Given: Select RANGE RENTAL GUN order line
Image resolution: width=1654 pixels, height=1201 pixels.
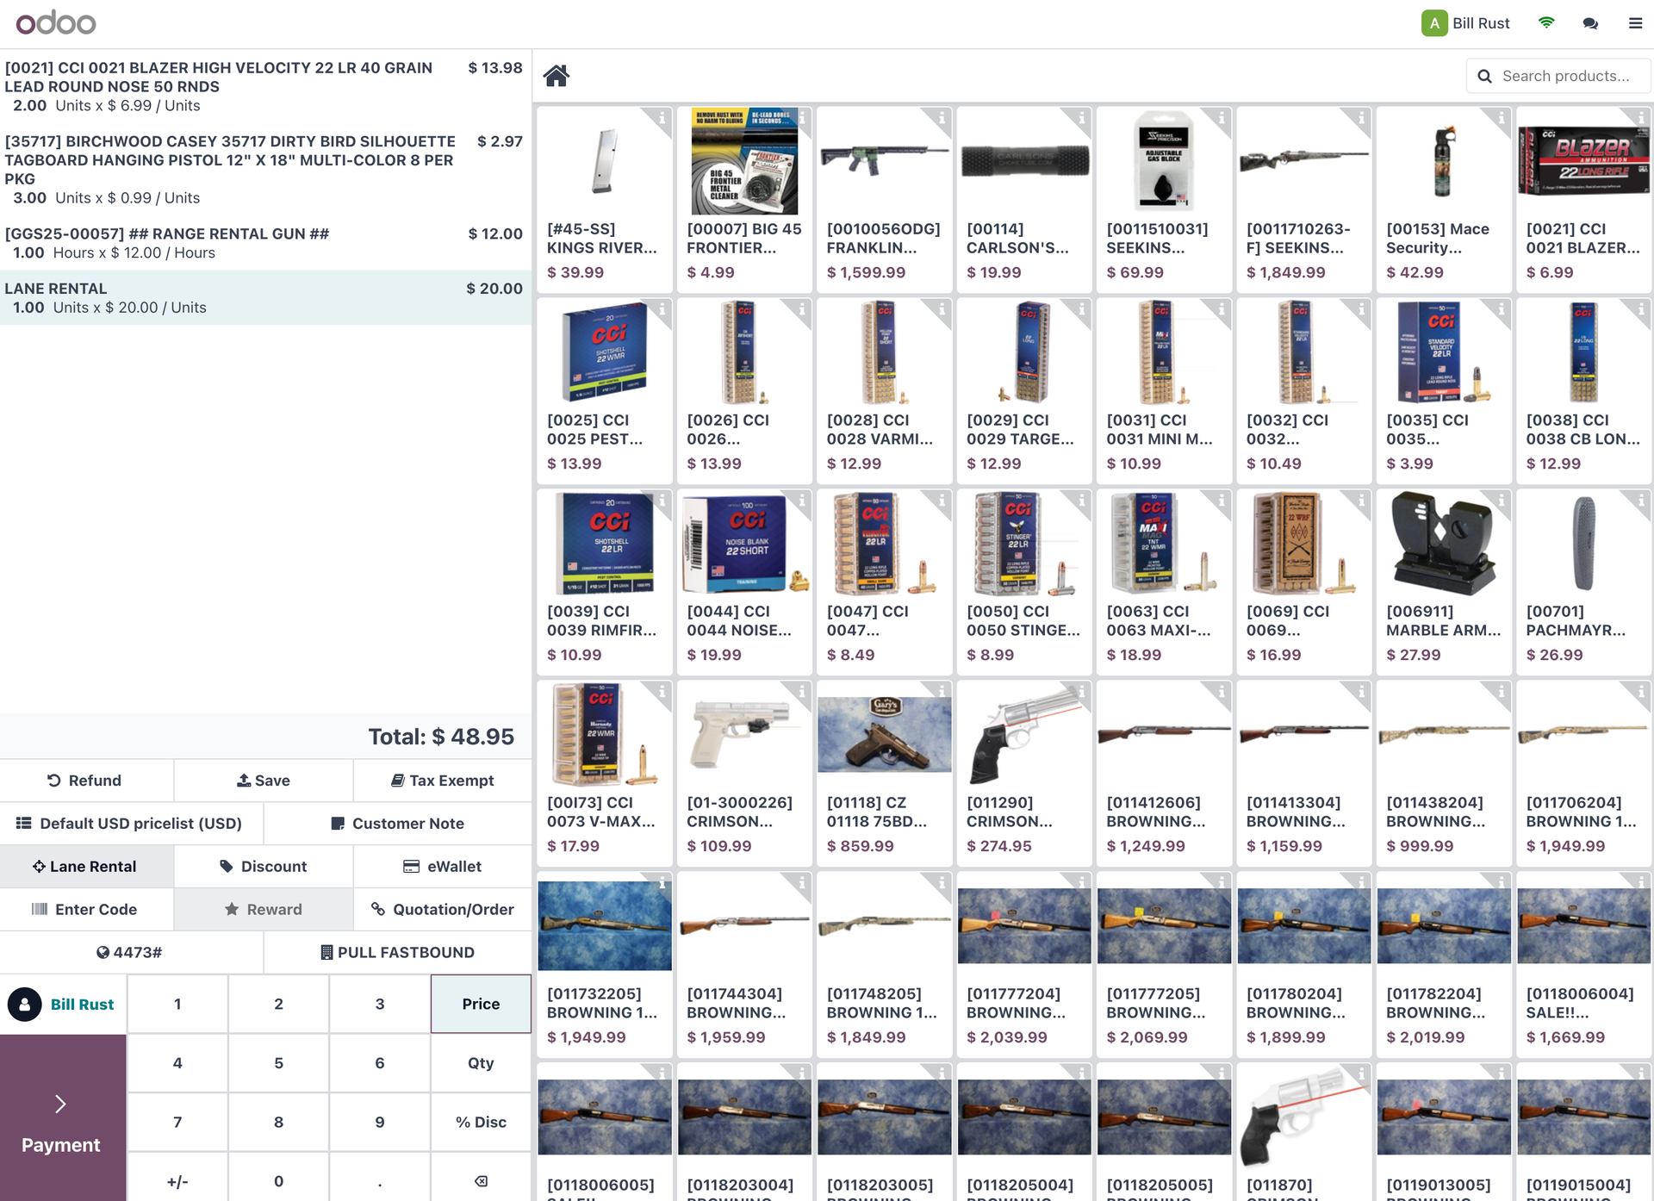Looking at the screenshot, I should coord(265,243).
